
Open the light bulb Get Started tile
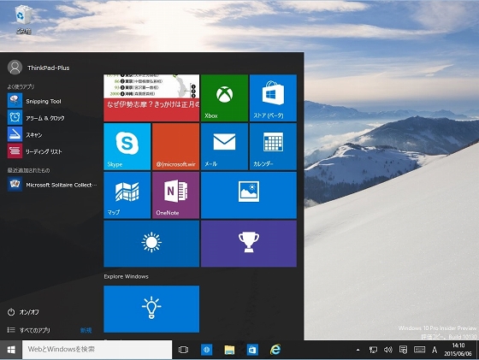pos(151,309)
